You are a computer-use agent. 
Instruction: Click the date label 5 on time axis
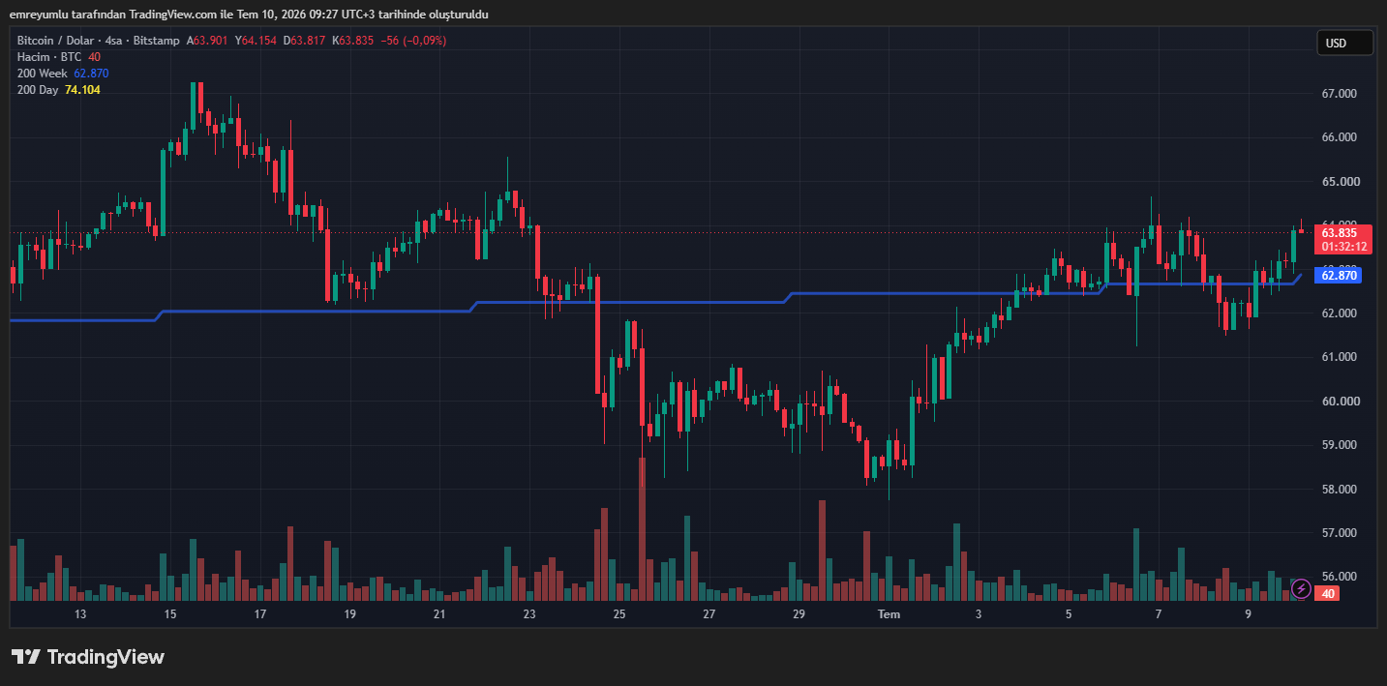1069,614
